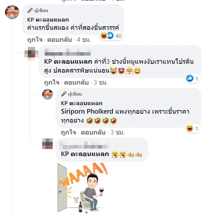215x217 pixels.
Task: Open the author's profile picture on top comment
Action: [12, 12]
